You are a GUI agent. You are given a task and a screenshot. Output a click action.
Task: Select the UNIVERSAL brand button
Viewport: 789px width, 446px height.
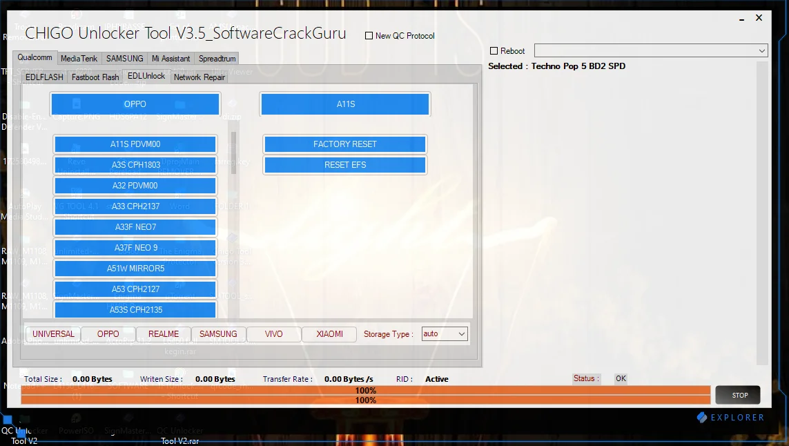(53, 334)
